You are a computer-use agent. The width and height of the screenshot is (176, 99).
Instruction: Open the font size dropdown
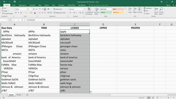(x=32, y=9)
